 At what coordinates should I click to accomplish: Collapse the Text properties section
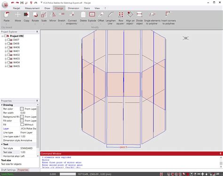pyautogui.click(x=2, y=144)
